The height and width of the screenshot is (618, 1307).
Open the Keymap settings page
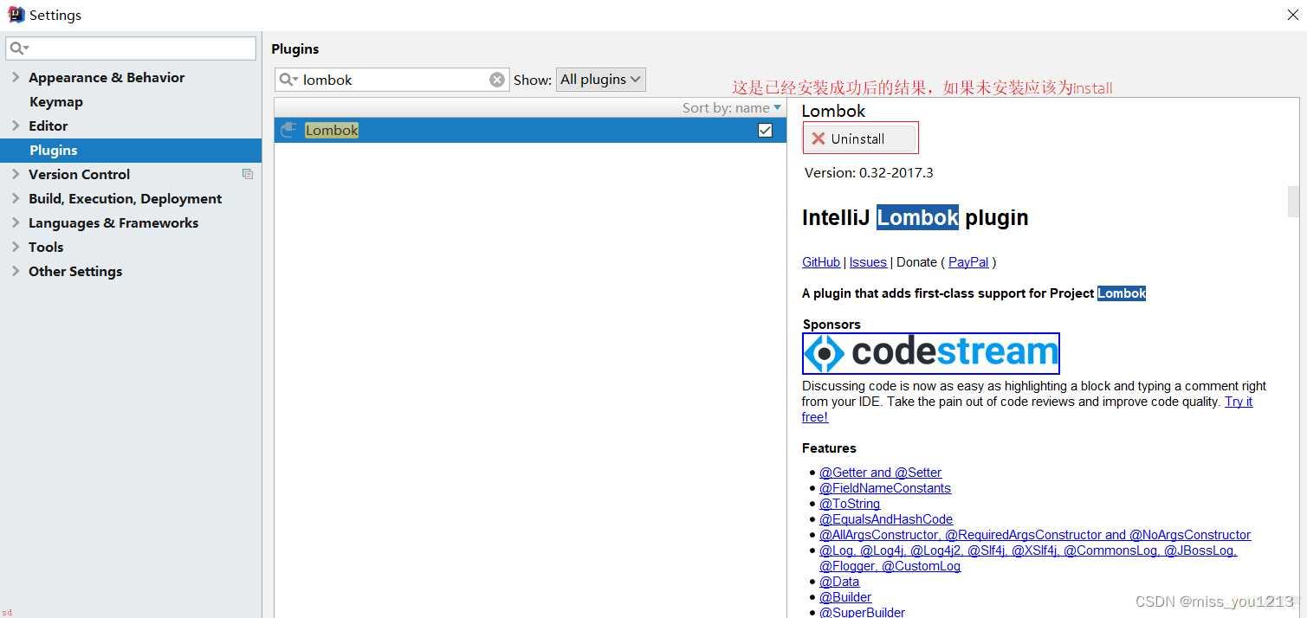coord(56,101)
